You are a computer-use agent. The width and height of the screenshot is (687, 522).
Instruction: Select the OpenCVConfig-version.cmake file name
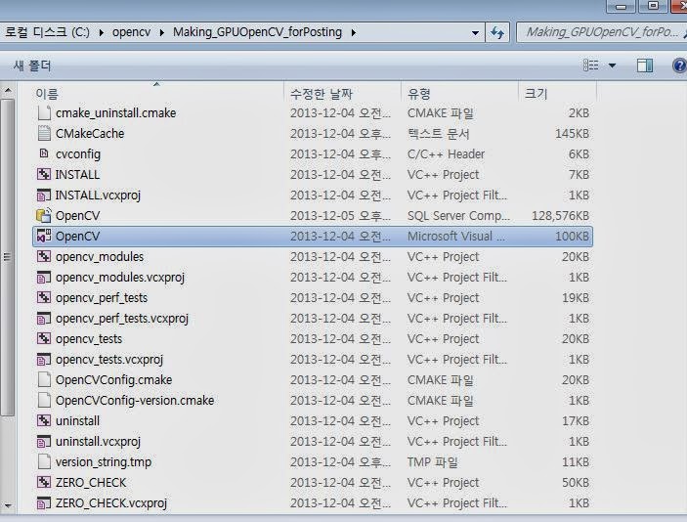[x=135, y=400]
